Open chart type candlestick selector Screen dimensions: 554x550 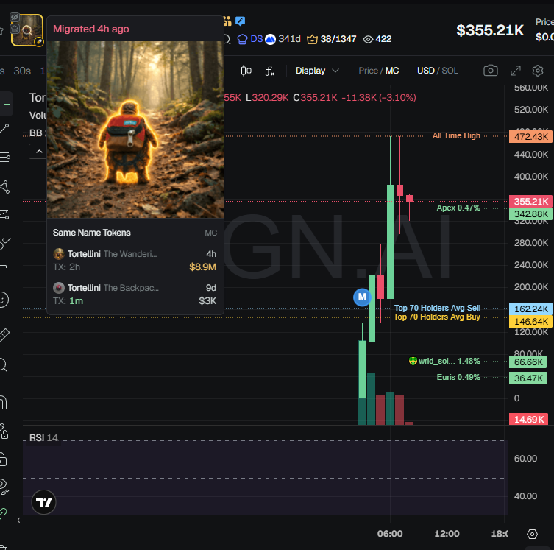(246, 71)
